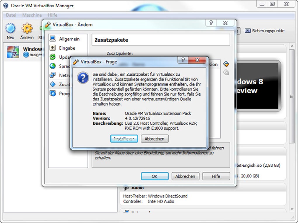Click the blue question mark icon

click(83, 78)
